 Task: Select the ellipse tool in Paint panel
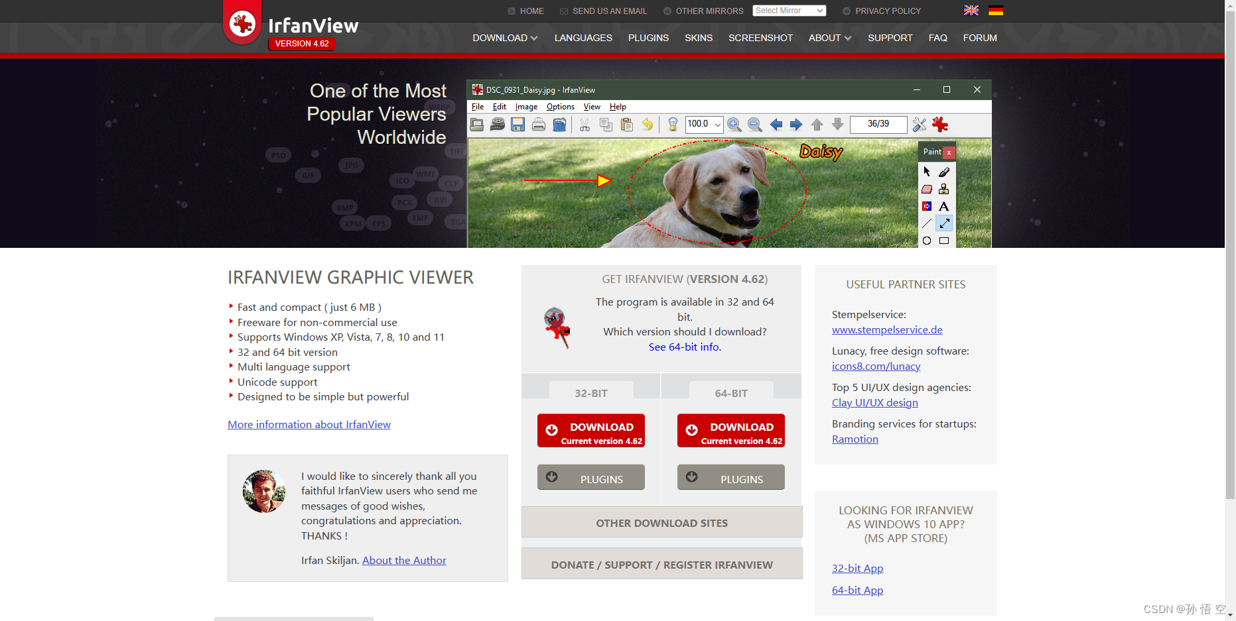[927, 241]
